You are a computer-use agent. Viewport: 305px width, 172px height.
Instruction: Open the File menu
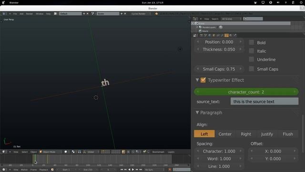pos(15,14)
